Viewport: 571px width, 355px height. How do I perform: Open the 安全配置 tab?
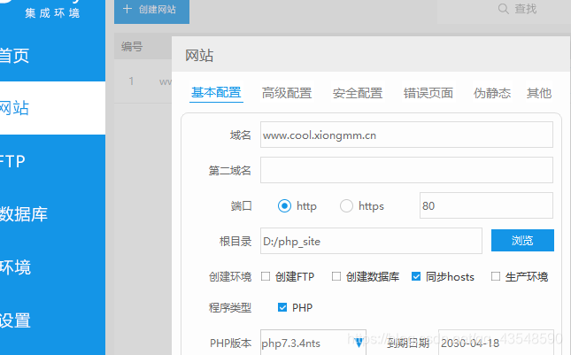(358, 93)
